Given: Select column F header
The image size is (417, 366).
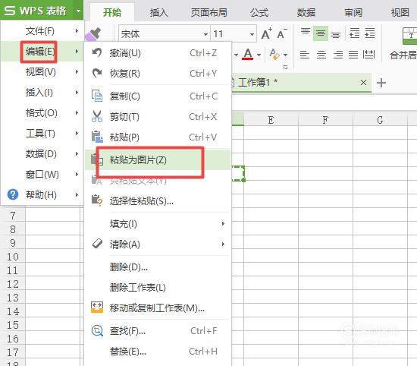Looking at the screenshot, I should click(x=325, y=120).
